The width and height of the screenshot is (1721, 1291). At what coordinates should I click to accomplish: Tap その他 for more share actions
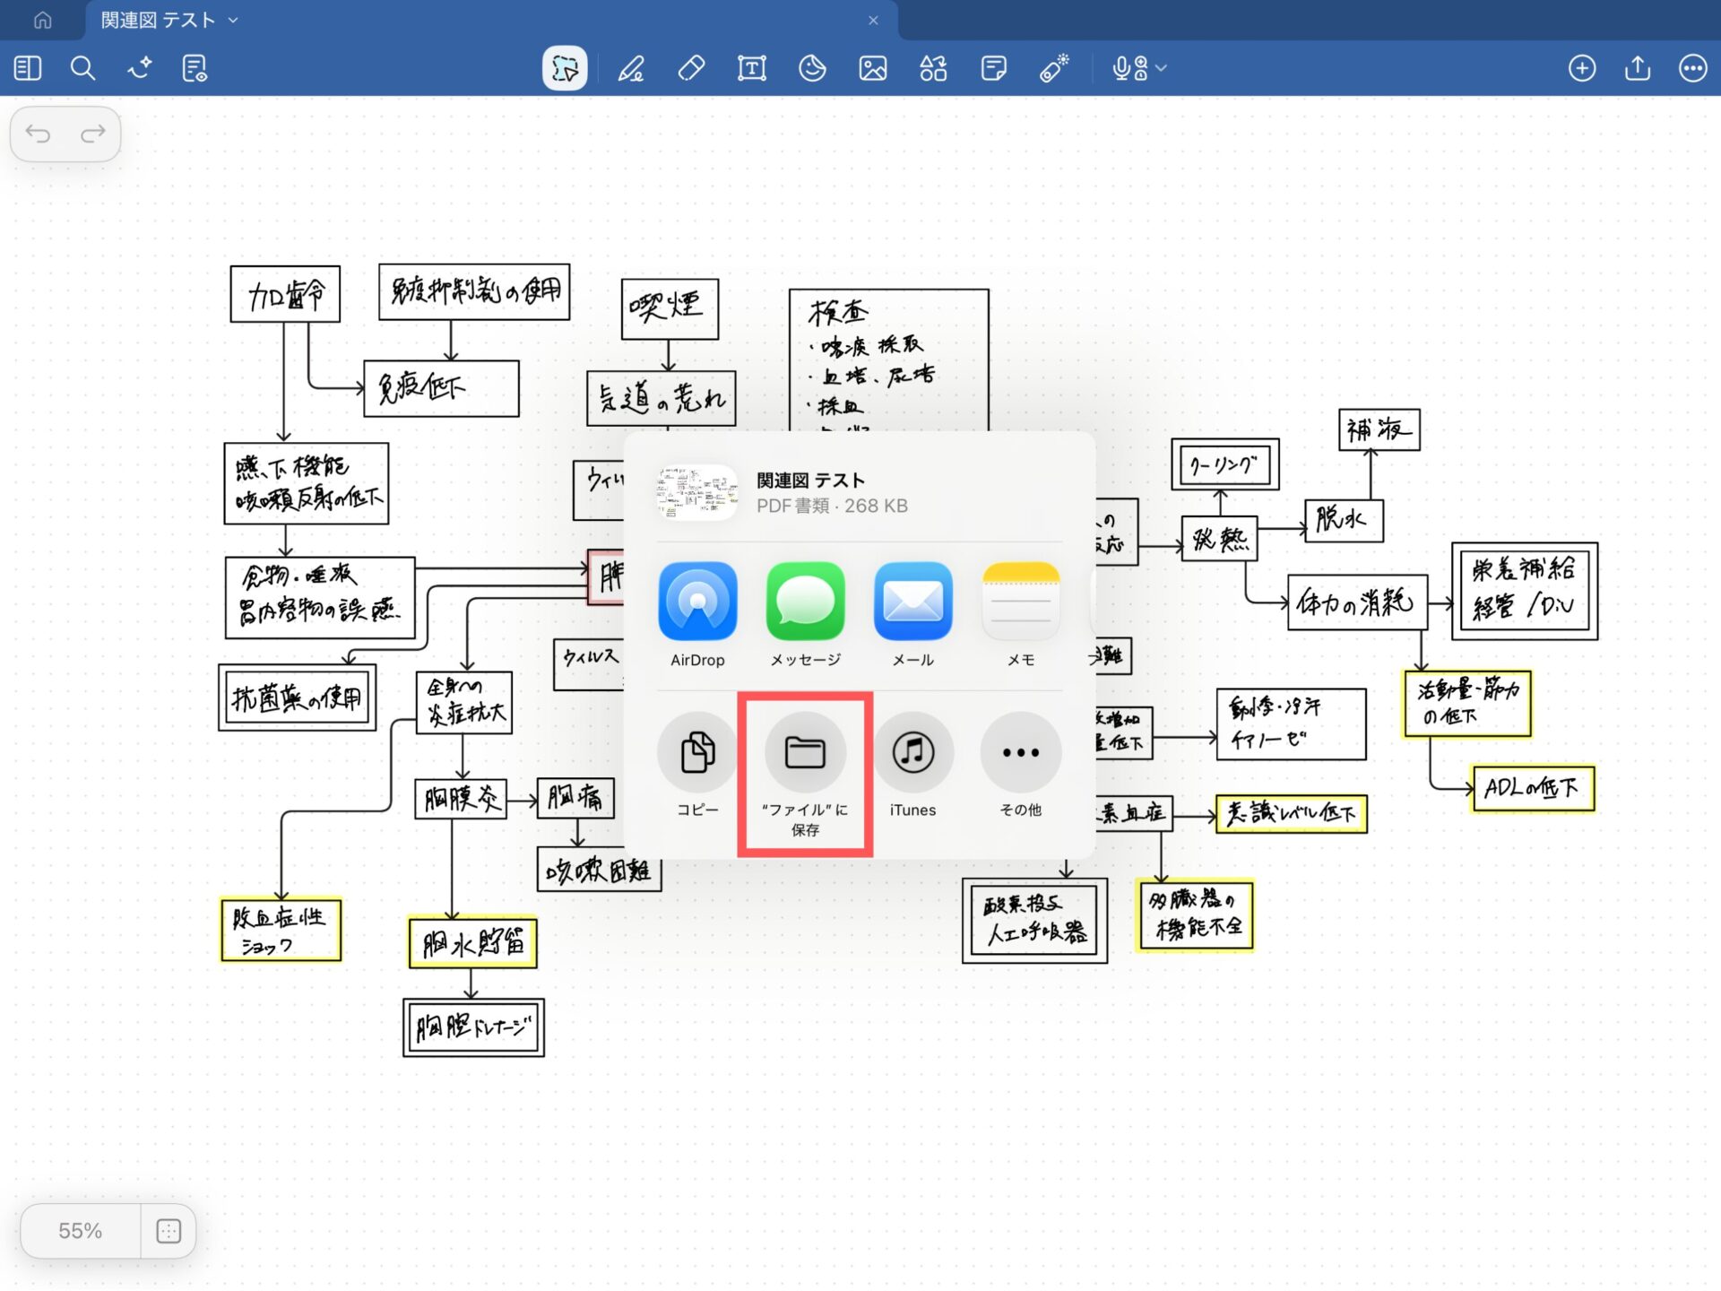click(x=1020, y=753)
